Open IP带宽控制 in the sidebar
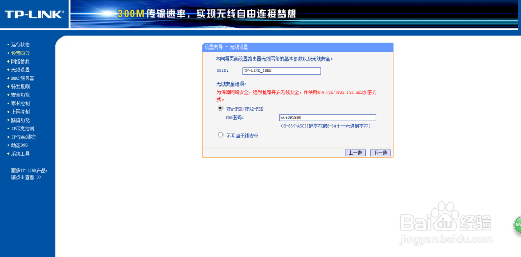 pyautogui.click(x=22, y=129)
